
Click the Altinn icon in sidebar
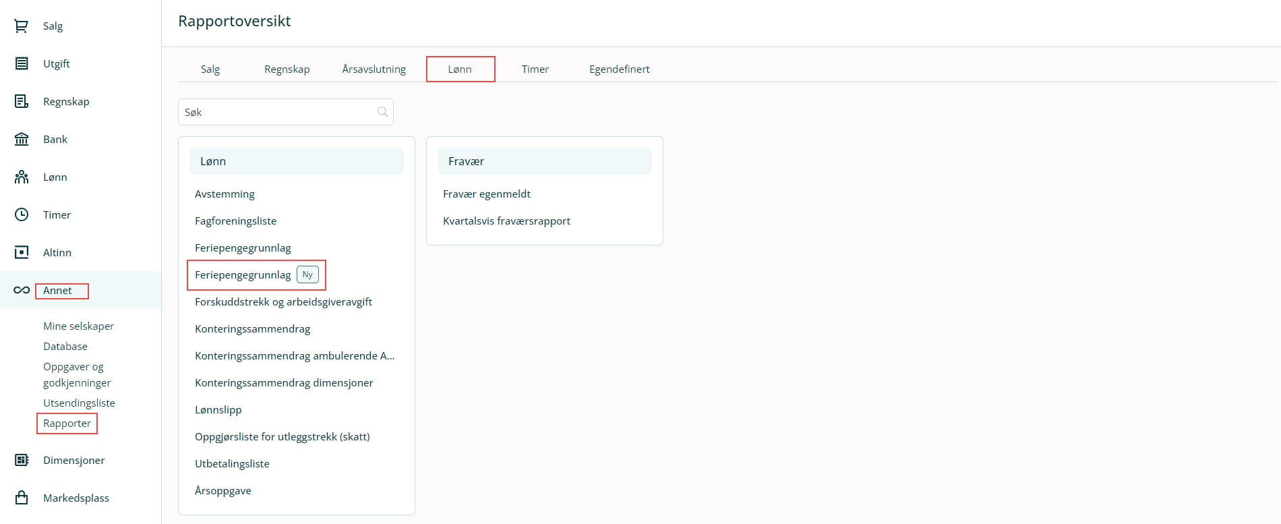tap(22, 252)
